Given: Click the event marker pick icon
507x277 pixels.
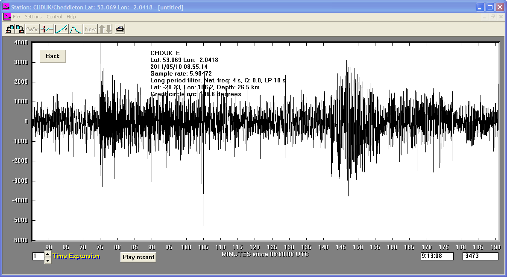Looking at the screenshot, I should 47,29.
